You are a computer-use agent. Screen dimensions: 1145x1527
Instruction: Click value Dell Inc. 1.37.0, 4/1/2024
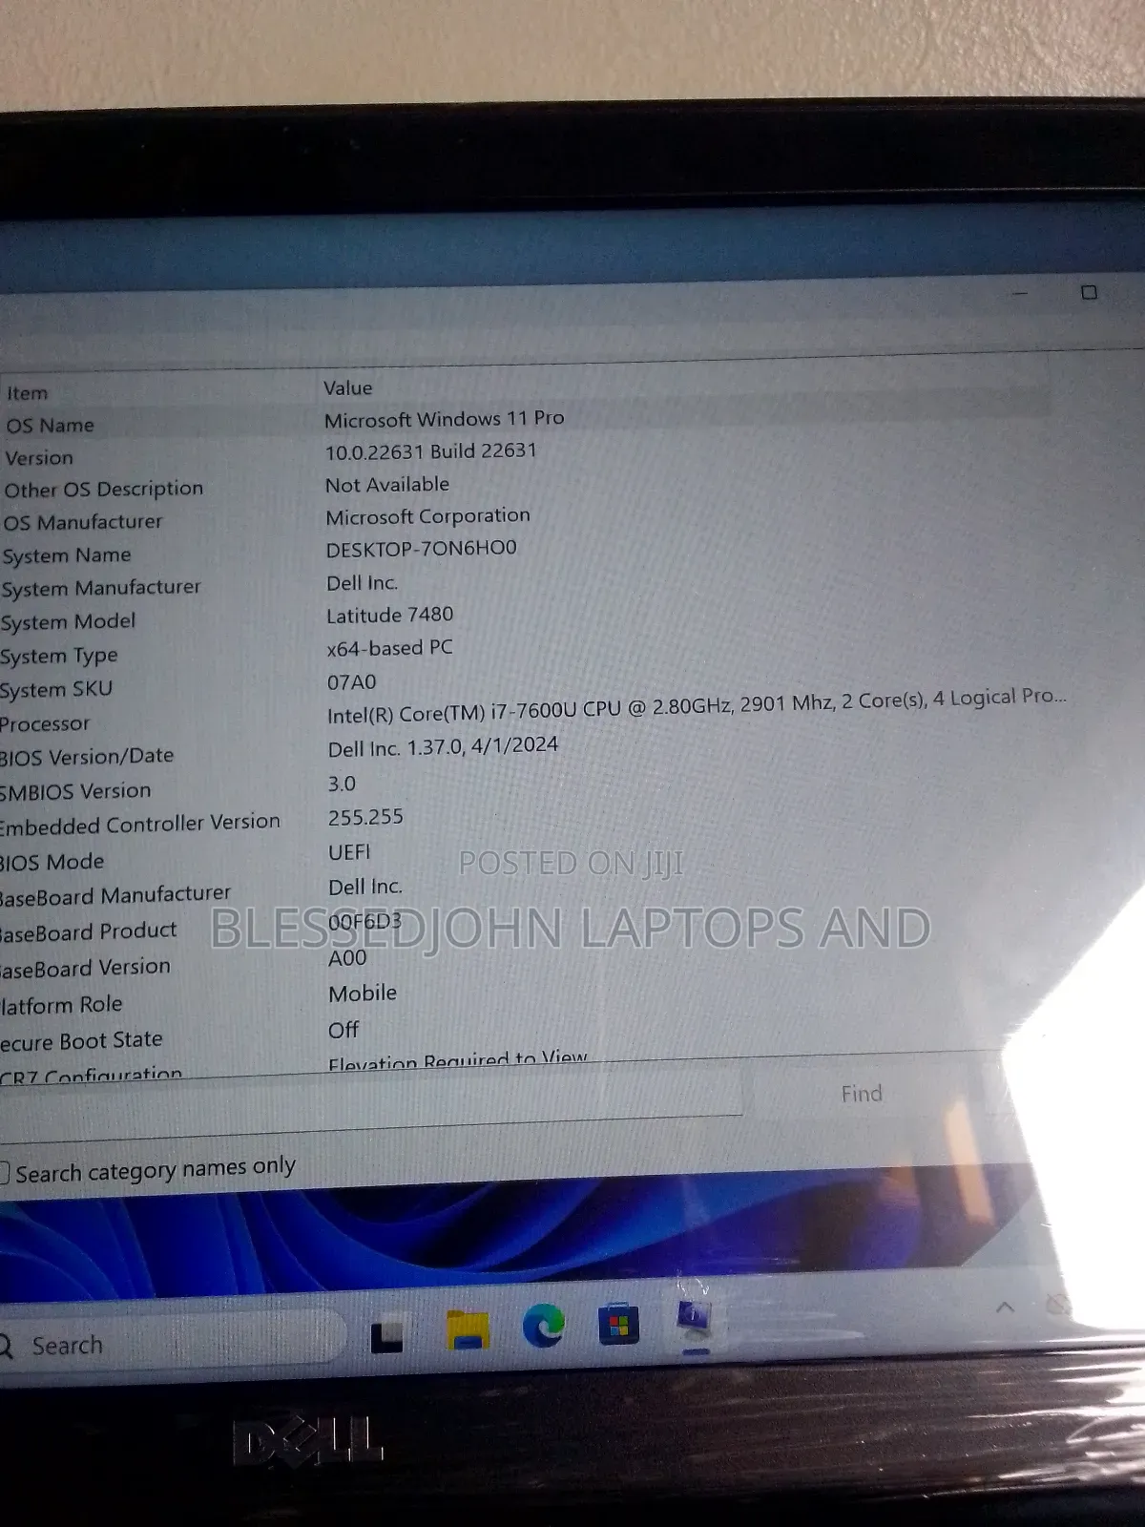[443, 746]
